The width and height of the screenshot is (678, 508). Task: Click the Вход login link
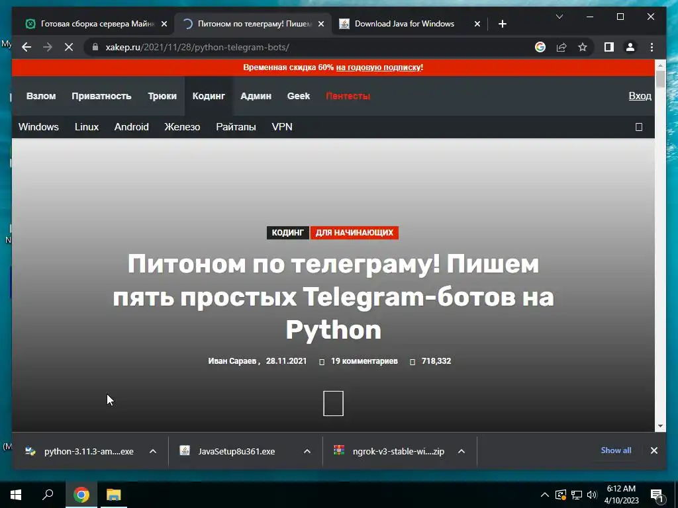coord(640,96)
